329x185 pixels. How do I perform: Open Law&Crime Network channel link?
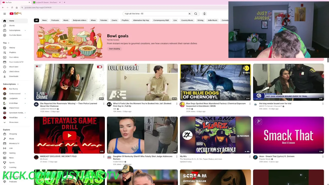[x=48, y=109]
